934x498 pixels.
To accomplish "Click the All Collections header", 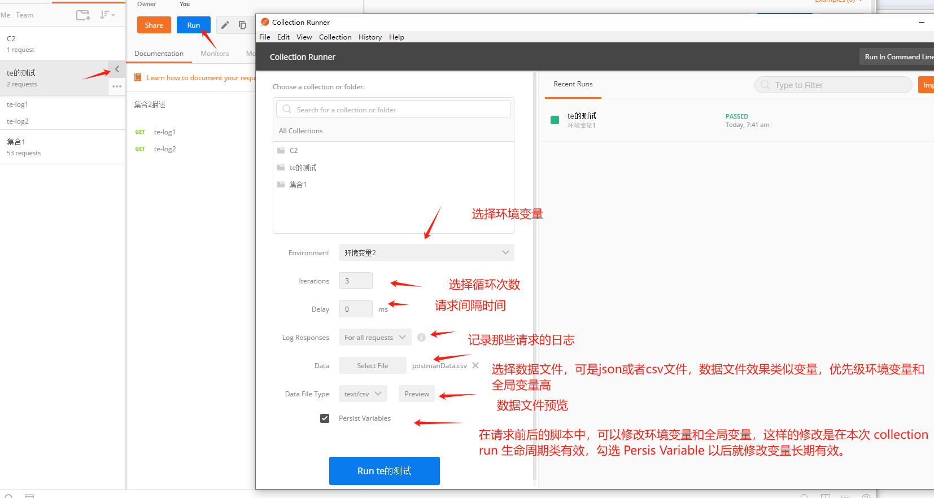I will 301,130.
